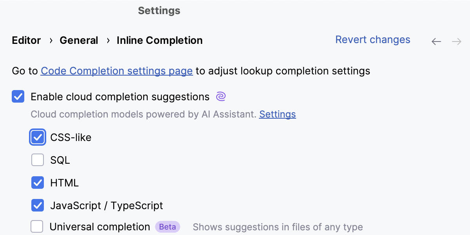Select General in the breadcrumb path

[x=79, y=40]
